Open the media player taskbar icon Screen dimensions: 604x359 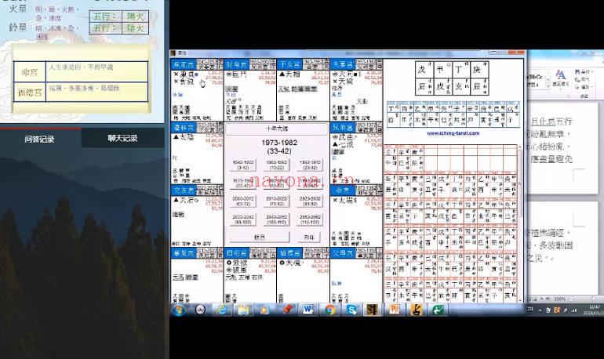(264, 310)
